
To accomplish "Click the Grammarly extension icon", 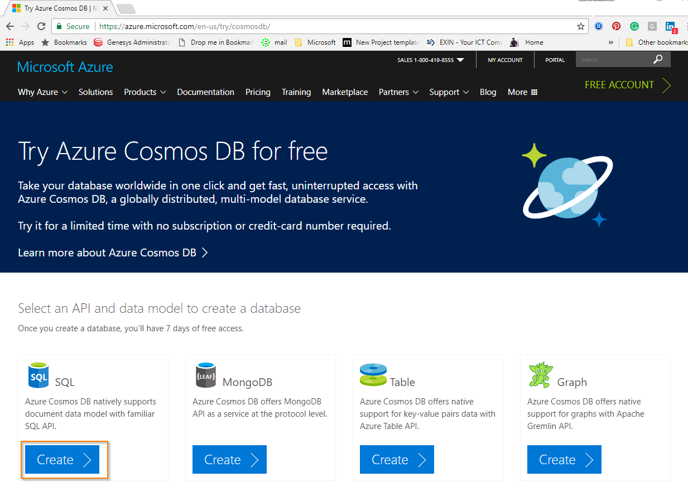I will coord(634,26).
